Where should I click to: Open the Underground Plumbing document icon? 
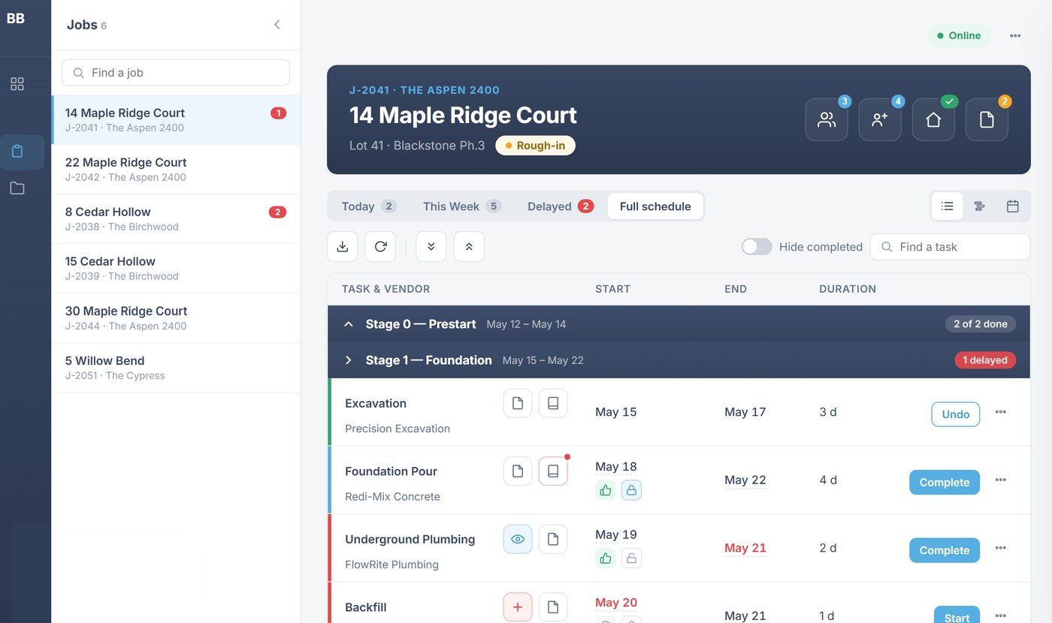pyautogui.click(x=553, y=539)
